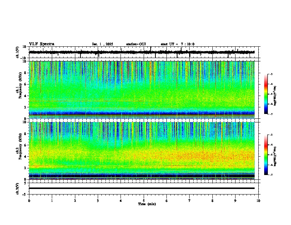Click the log(PSD) label beside lower color bar
The height and width of the screenshot is (225, 291).
275,156
